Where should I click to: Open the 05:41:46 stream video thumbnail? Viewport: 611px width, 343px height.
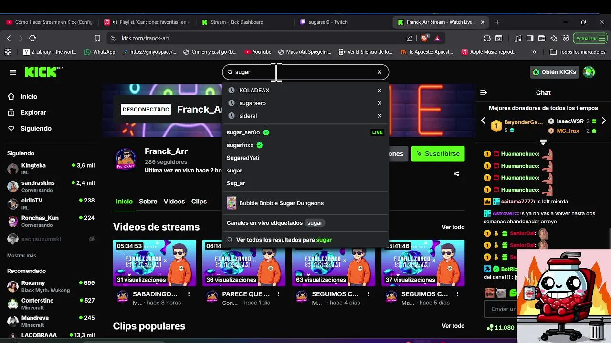coord(423,263)
